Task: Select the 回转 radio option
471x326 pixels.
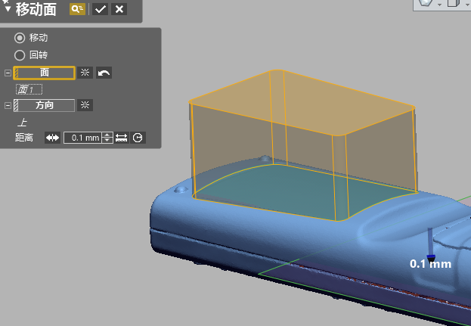Action: tap(20, 54)
